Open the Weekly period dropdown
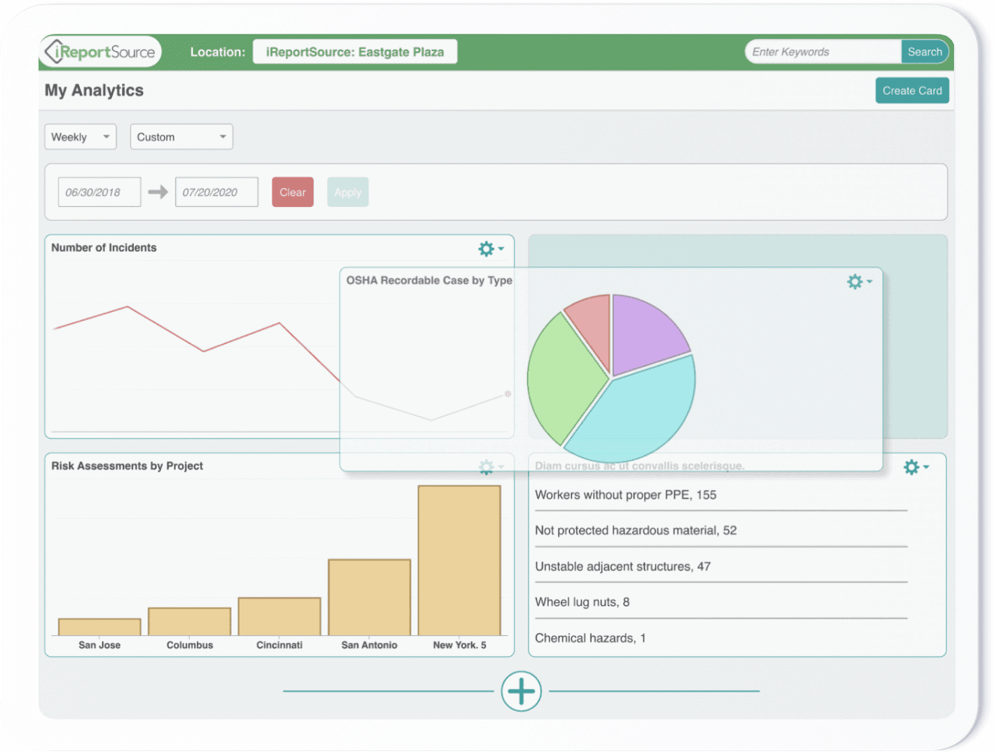Screen dimensions: 995x753 coord(81,137)
